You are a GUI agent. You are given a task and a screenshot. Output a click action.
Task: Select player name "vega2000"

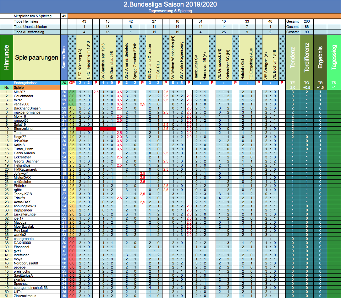[21, 104]
